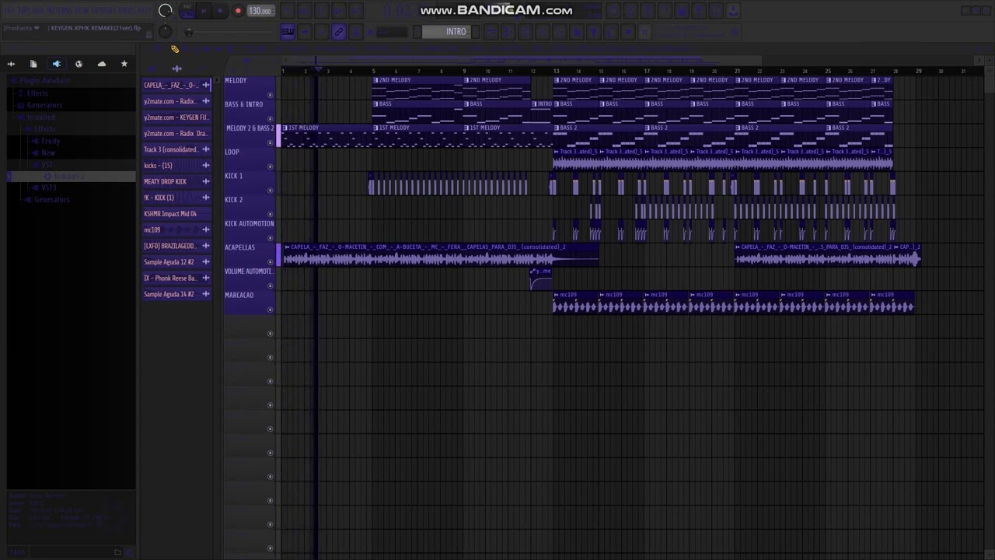Viewport: 995px width, 560px height.
Task: Click plus icon beside [LXFD] BRAZILAGEDD
Action: coord(206,246)
